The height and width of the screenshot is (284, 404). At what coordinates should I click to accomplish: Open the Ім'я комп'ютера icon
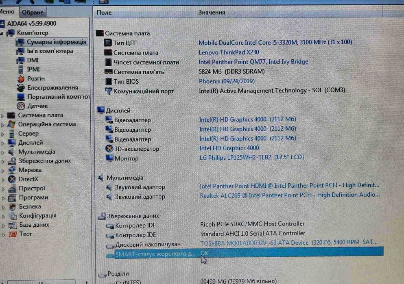[20, 51]
